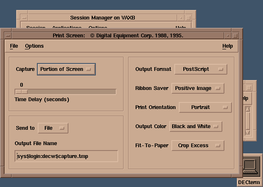263x187 pixels.
Task: Click the Output Color label
Action: [151, 126]
